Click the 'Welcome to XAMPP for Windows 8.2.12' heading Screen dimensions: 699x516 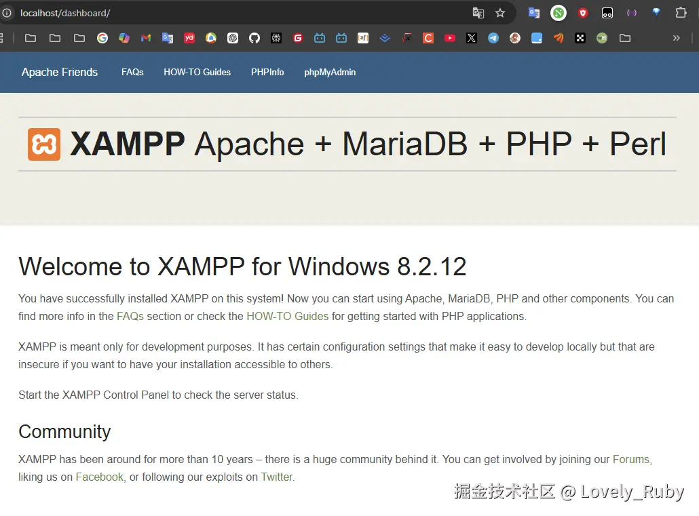242,267
